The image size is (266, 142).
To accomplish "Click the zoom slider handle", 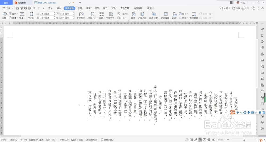I will click(x=244, y=140).
